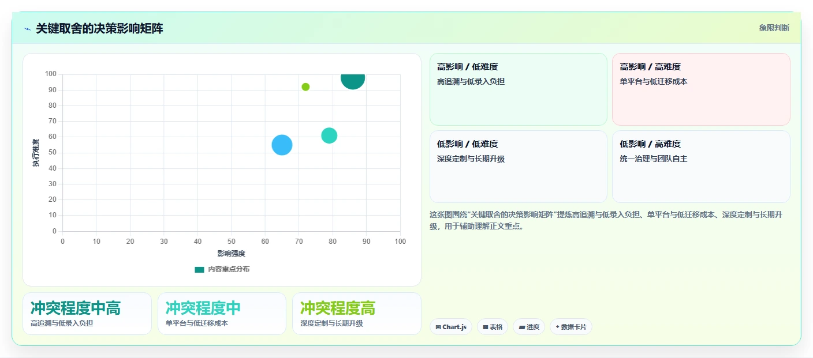This screenshot has height=358, width=813.
Task: Click the 象限判断 label in the header
Action: pos(774,28)
